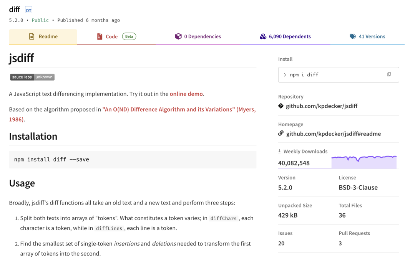Viewport: 415px width, 259px height.
Task: Open the github.com/kpdecker/jsdiff repository link
Action: (x=322, y=106)
